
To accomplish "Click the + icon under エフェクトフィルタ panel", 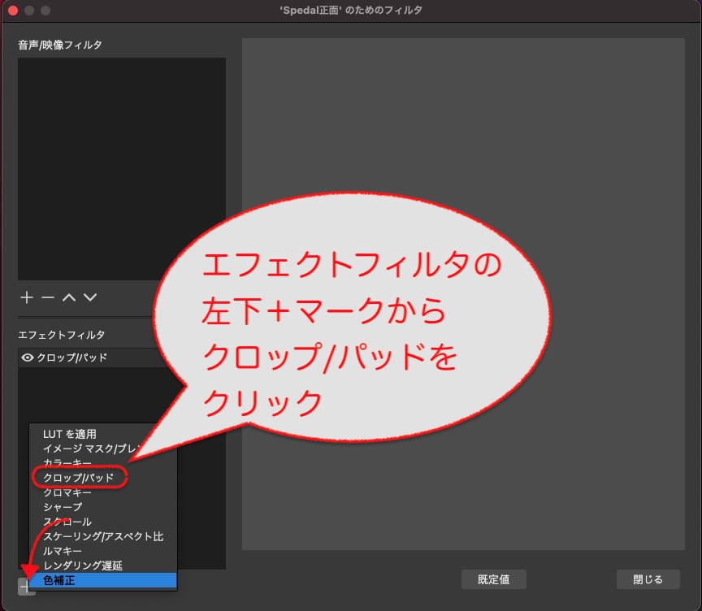I will (24, 585).
